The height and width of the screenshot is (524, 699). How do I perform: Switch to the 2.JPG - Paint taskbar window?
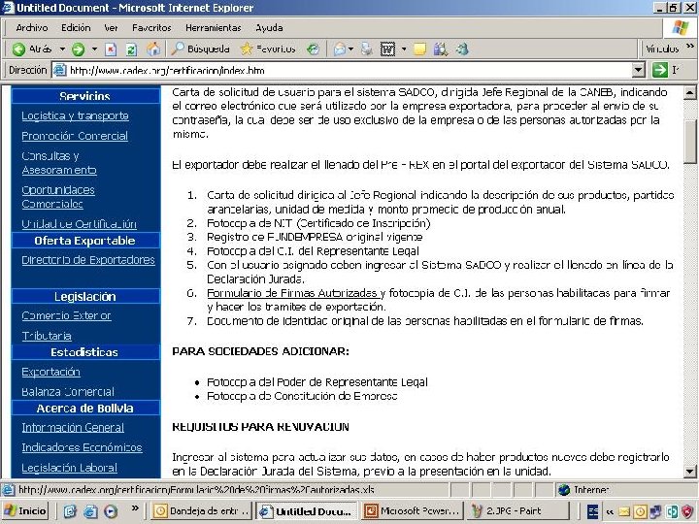click(517, 511)
